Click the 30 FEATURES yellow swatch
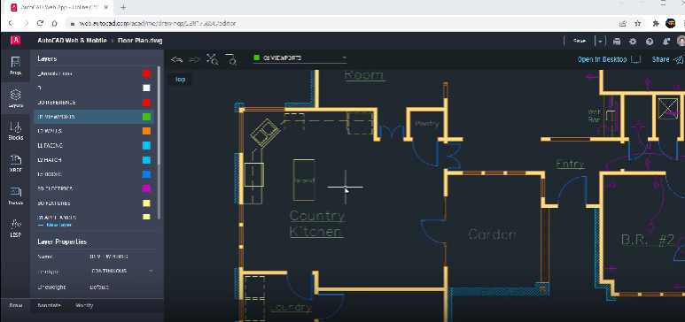This screenshot has height=322, width=685. click(x=146, y=203)
